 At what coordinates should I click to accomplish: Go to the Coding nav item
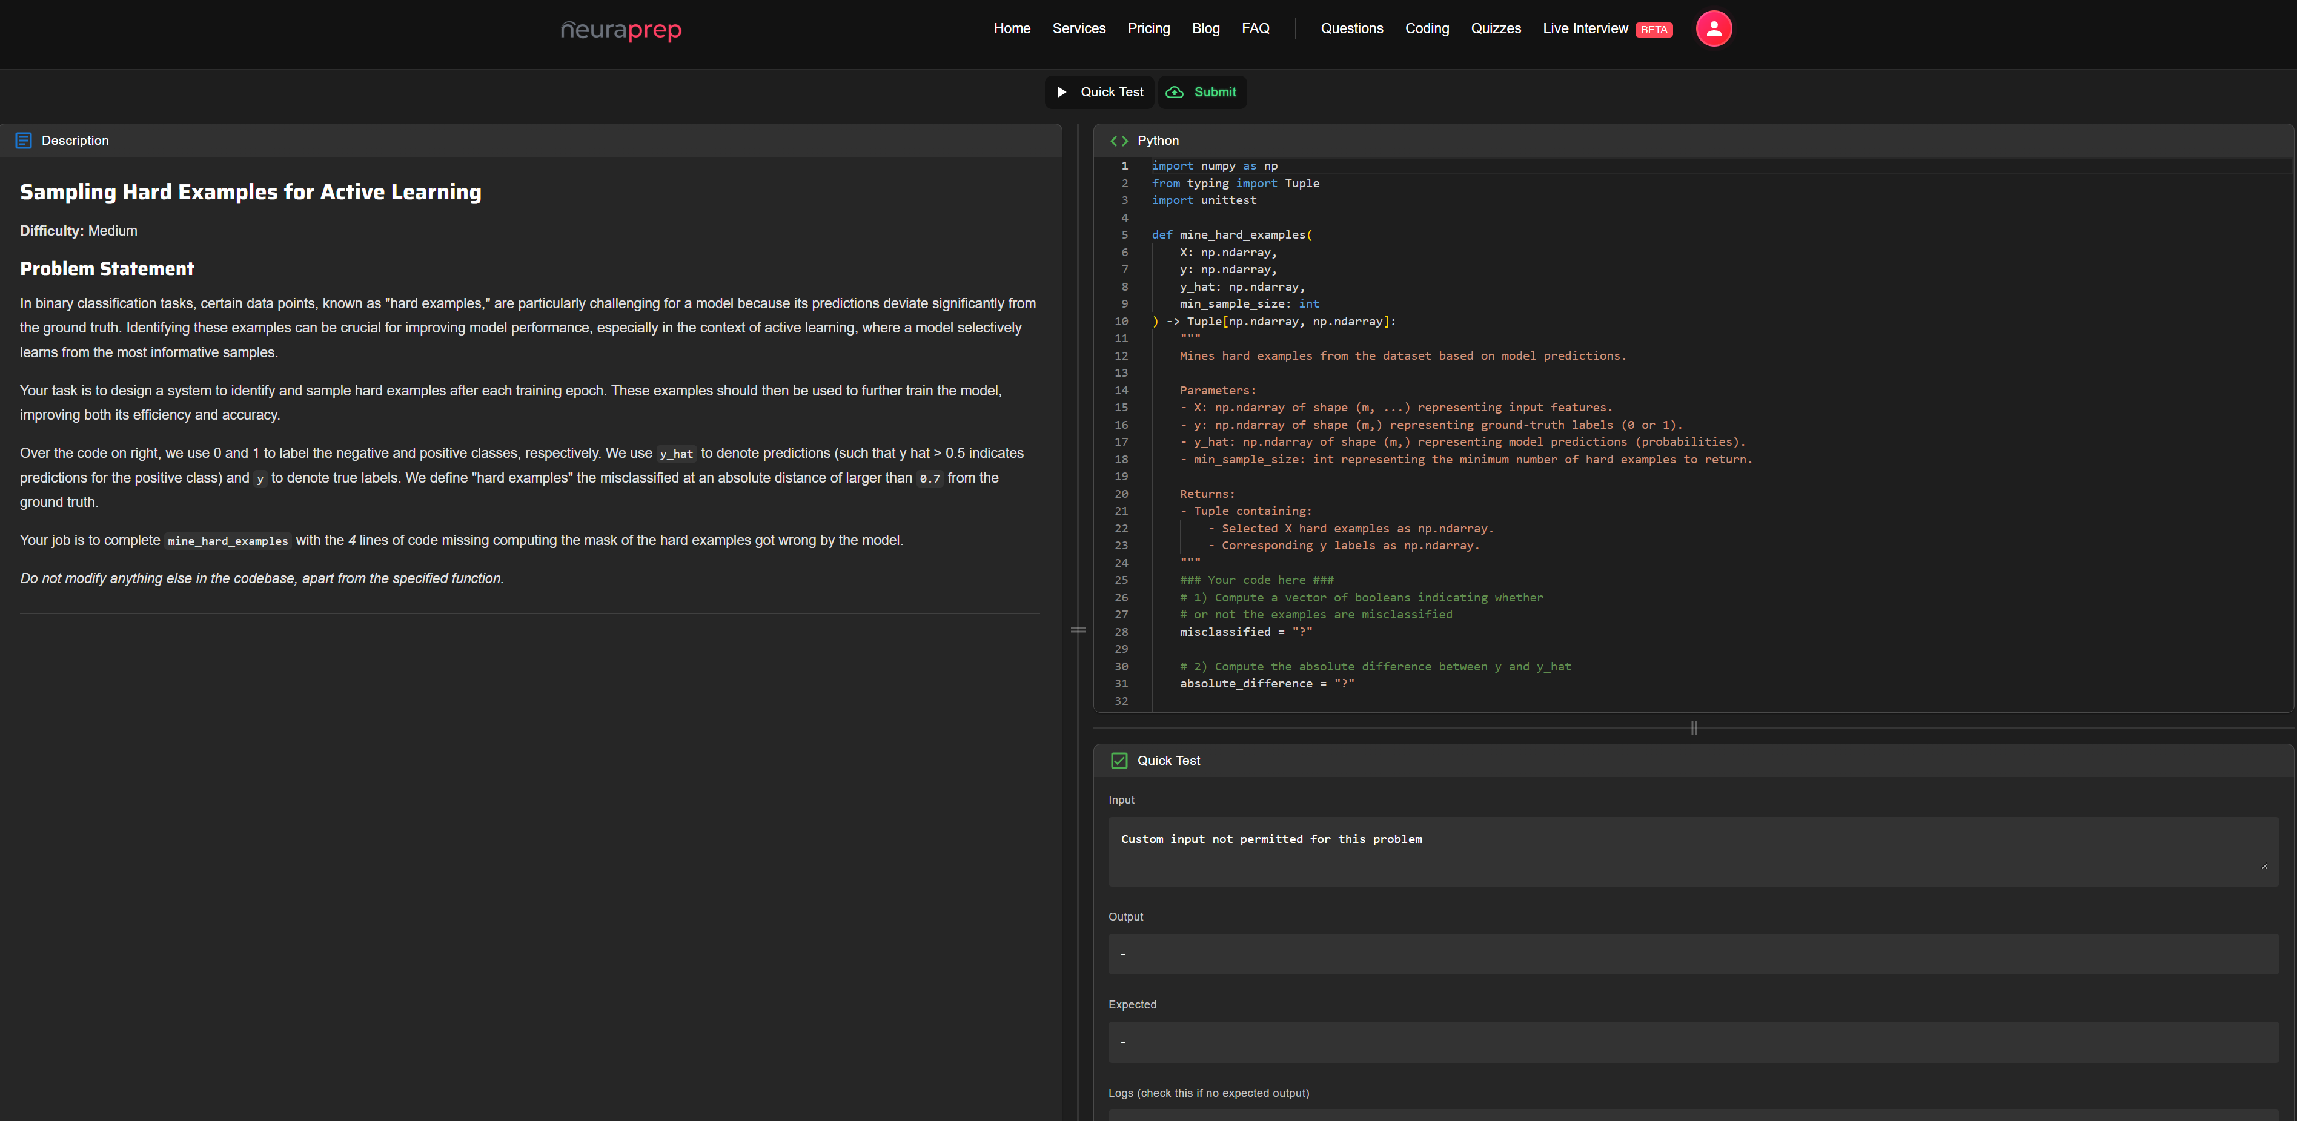pyautogui.click(x=1427, y=28)
